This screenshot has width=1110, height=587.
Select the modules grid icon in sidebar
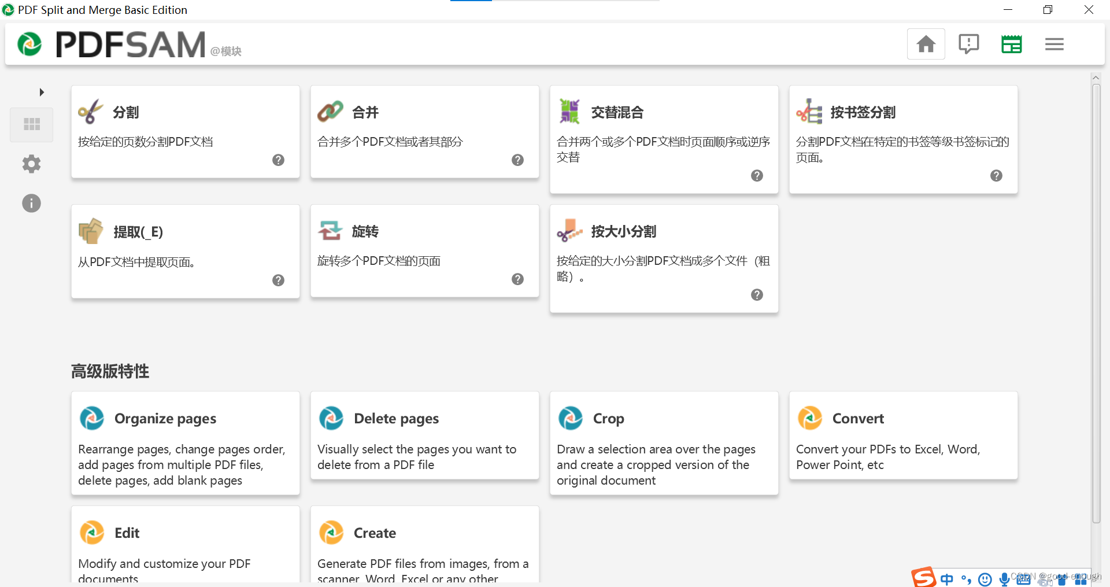point(31,124)
